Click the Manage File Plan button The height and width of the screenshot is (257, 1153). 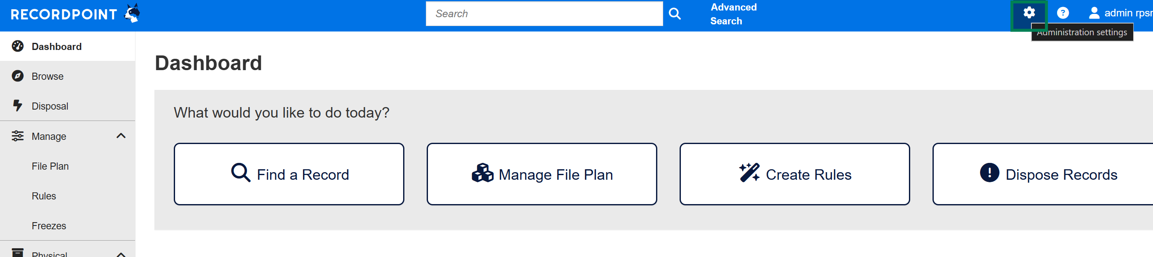click(542, 174)
